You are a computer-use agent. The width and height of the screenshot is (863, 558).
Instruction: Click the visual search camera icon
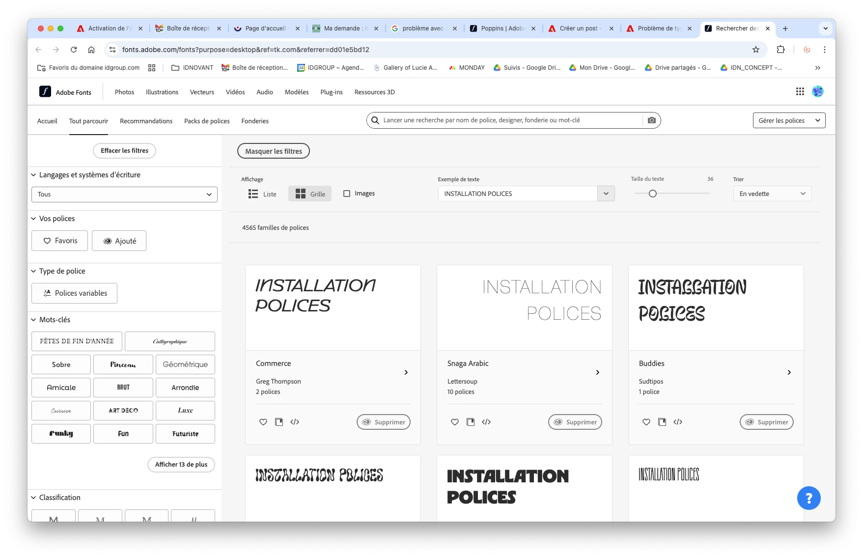651,120
